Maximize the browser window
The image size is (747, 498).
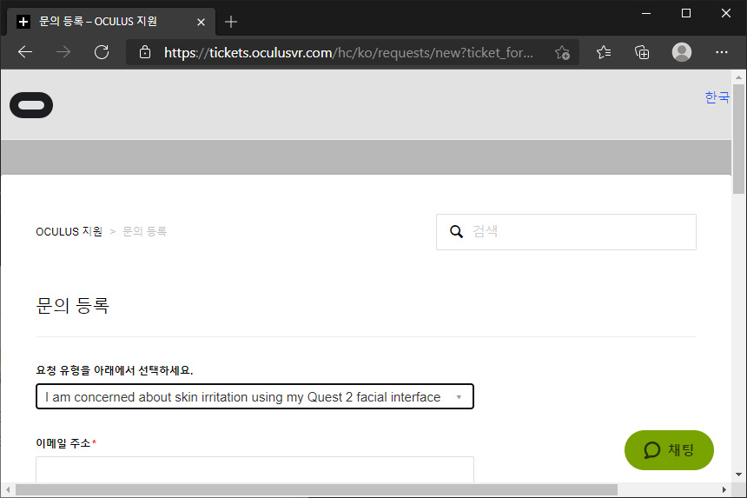pyautogui.click(x=686, y=13)
